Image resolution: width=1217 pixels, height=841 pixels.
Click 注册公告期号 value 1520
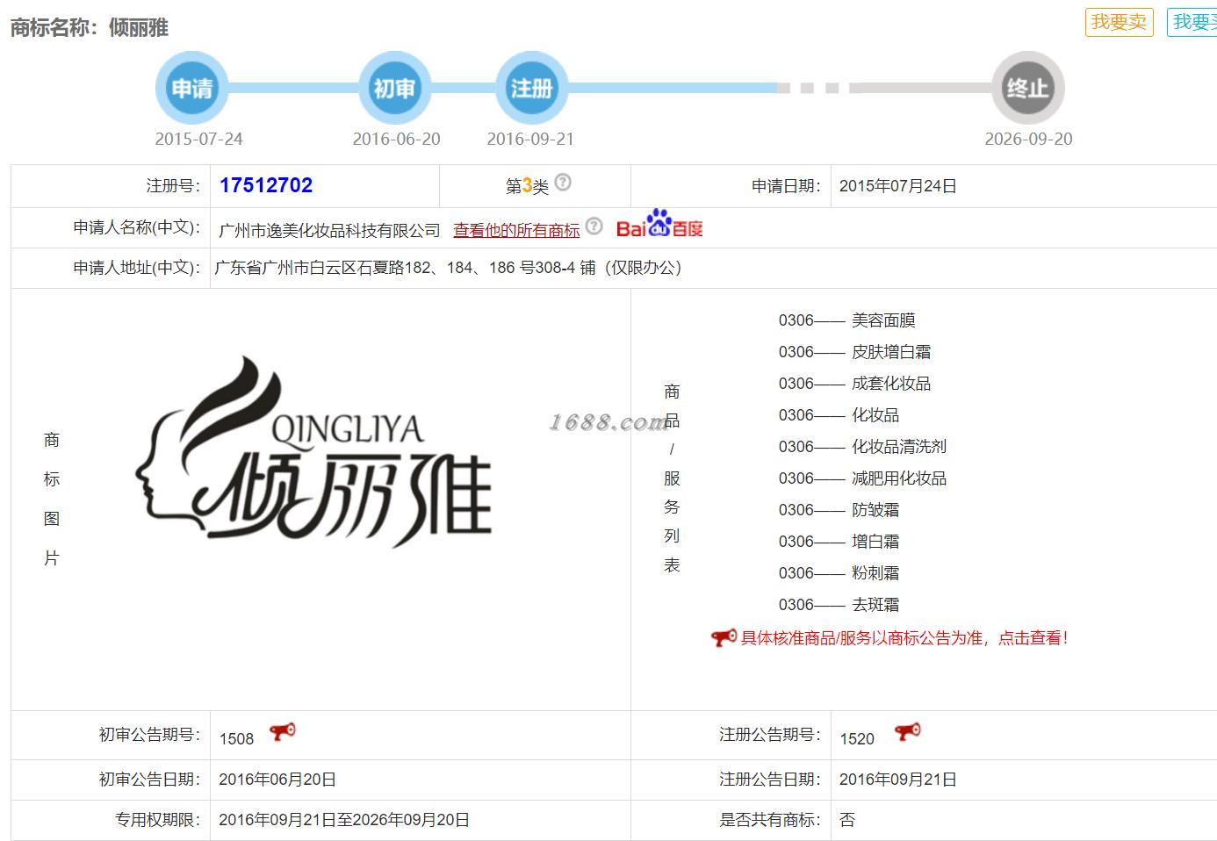pos(857,739)
